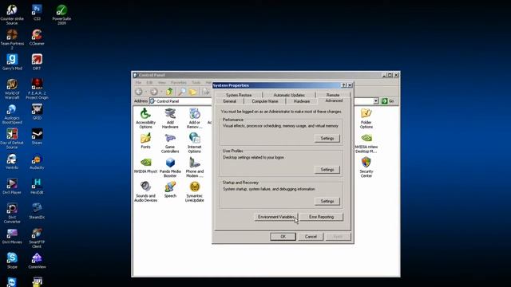Expand the Address bar dropdown arrow
Image resolution: width=511 pixels, height=287 pixels.
pyautogui.click(x=376, y=101)
